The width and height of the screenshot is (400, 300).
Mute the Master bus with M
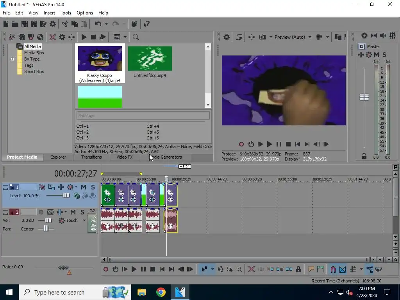[377, 55]
